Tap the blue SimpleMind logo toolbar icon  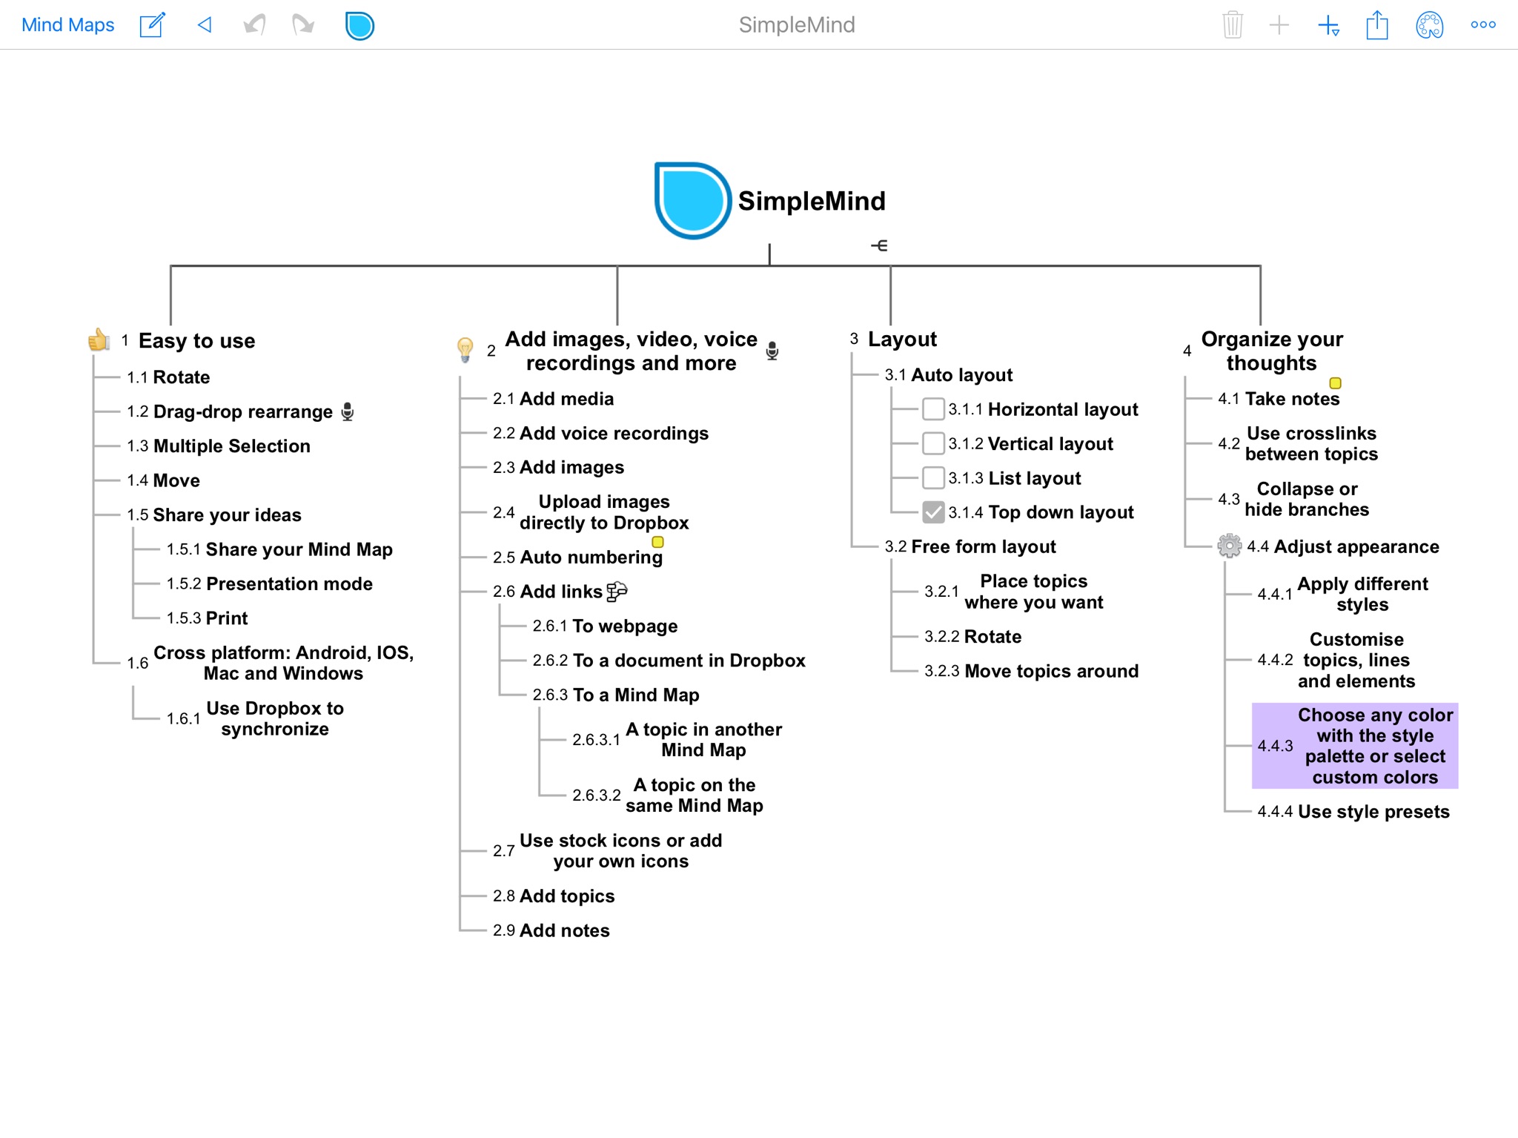coord(359,26)
